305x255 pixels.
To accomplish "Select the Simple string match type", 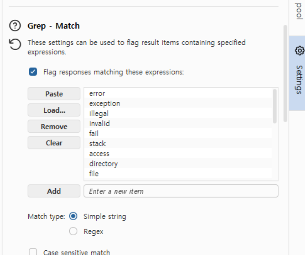I will point(73,216).
